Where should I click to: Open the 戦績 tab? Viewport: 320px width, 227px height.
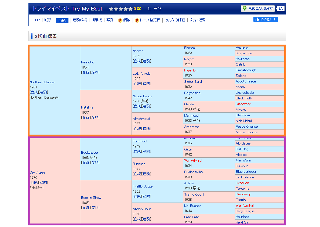[x=48, y=20]
